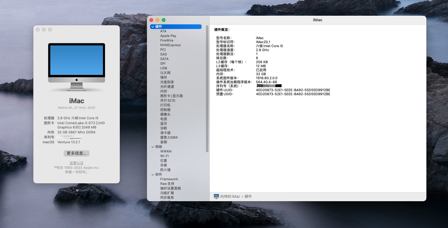This screenshot has height=228, width=448.
Task: Select the SAS entry
Action: click(x=164, y=54)
